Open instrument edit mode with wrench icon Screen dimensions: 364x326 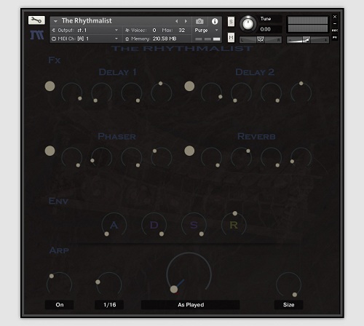(36, 20)
